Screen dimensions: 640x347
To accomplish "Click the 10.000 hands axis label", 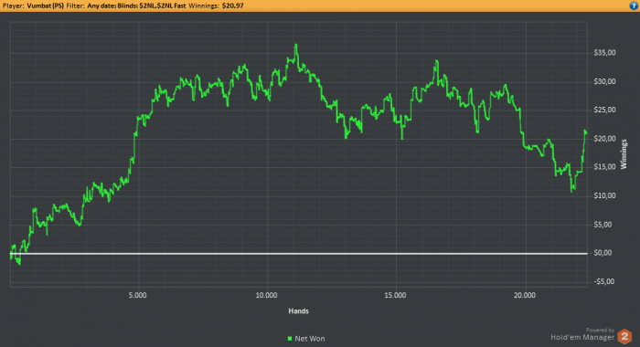I will (267, 295).
